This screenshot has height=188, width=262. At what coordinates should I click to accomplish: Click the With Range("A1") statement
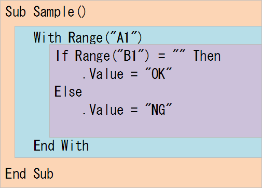88,37
